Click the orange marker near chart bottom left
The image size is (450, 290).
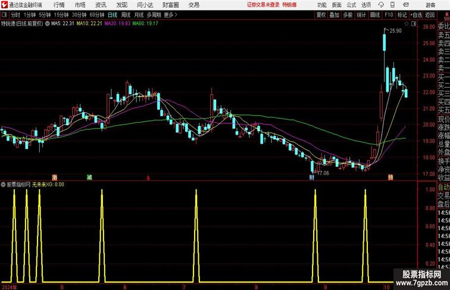click(55, 177)
